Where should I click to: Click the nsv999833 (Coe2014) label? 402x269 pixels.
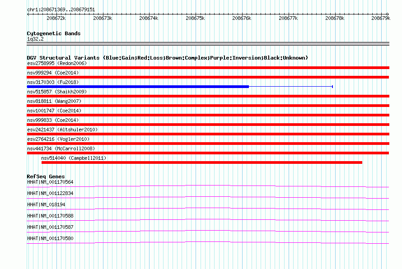(x=53, y=120)
